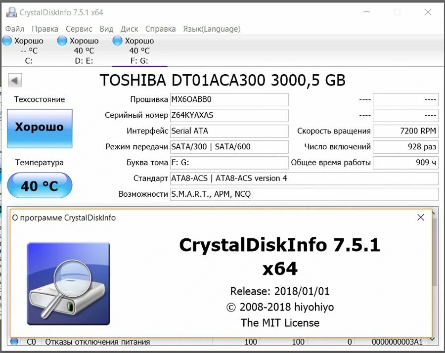Click the attribute ID C0 cell
445x353 pixels.
(32, 342)
